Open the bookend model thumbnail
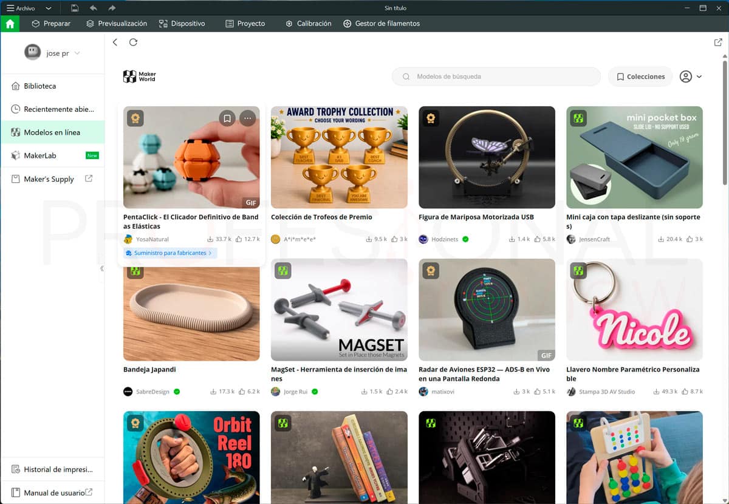 point(339,457)
